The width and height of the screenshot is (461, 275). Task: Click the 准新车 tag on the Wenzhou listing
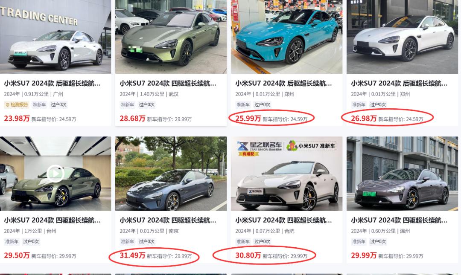(x=359, y=241)
